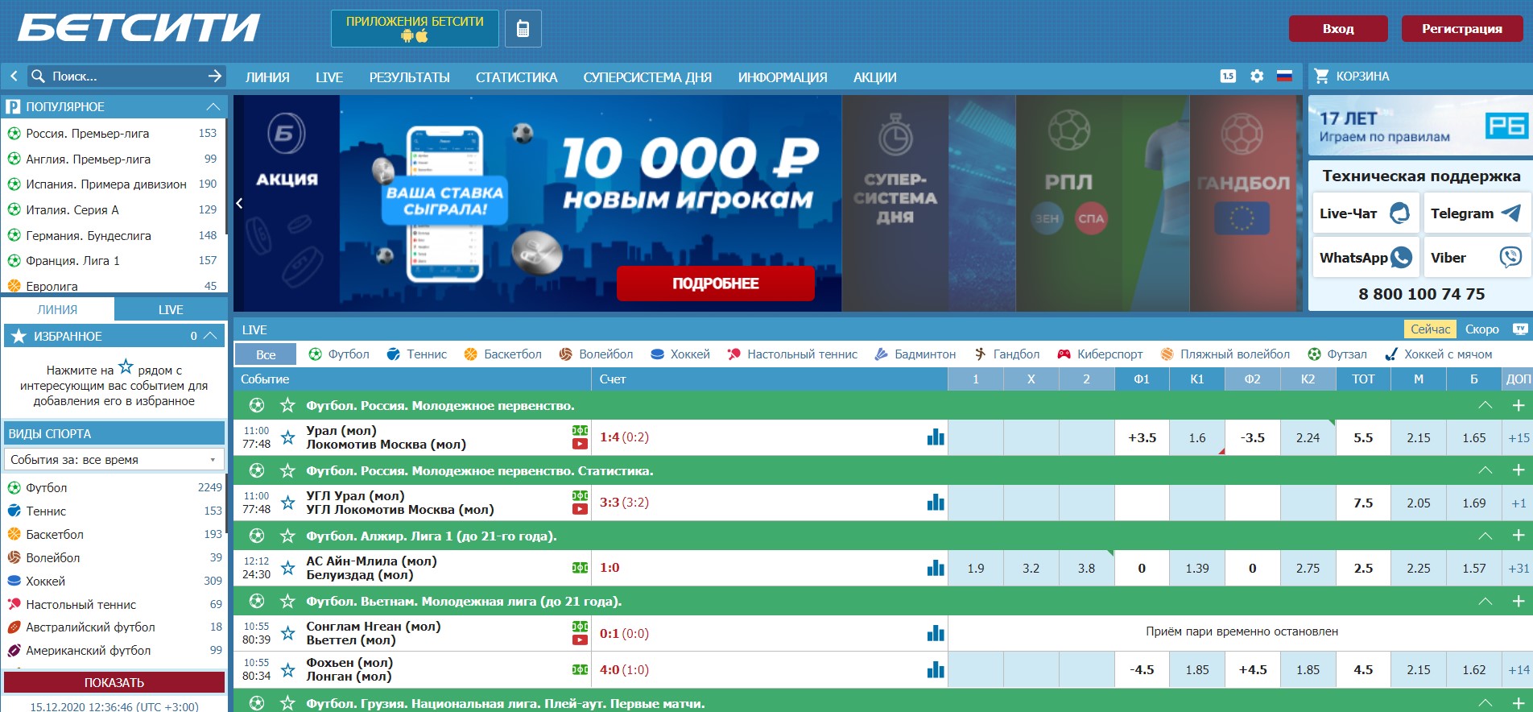Click the Показать button in sidebar

tap(114, 682)
